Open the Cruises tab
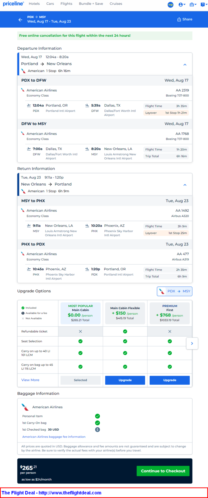 pyautogui.click(x=116, y=4)
